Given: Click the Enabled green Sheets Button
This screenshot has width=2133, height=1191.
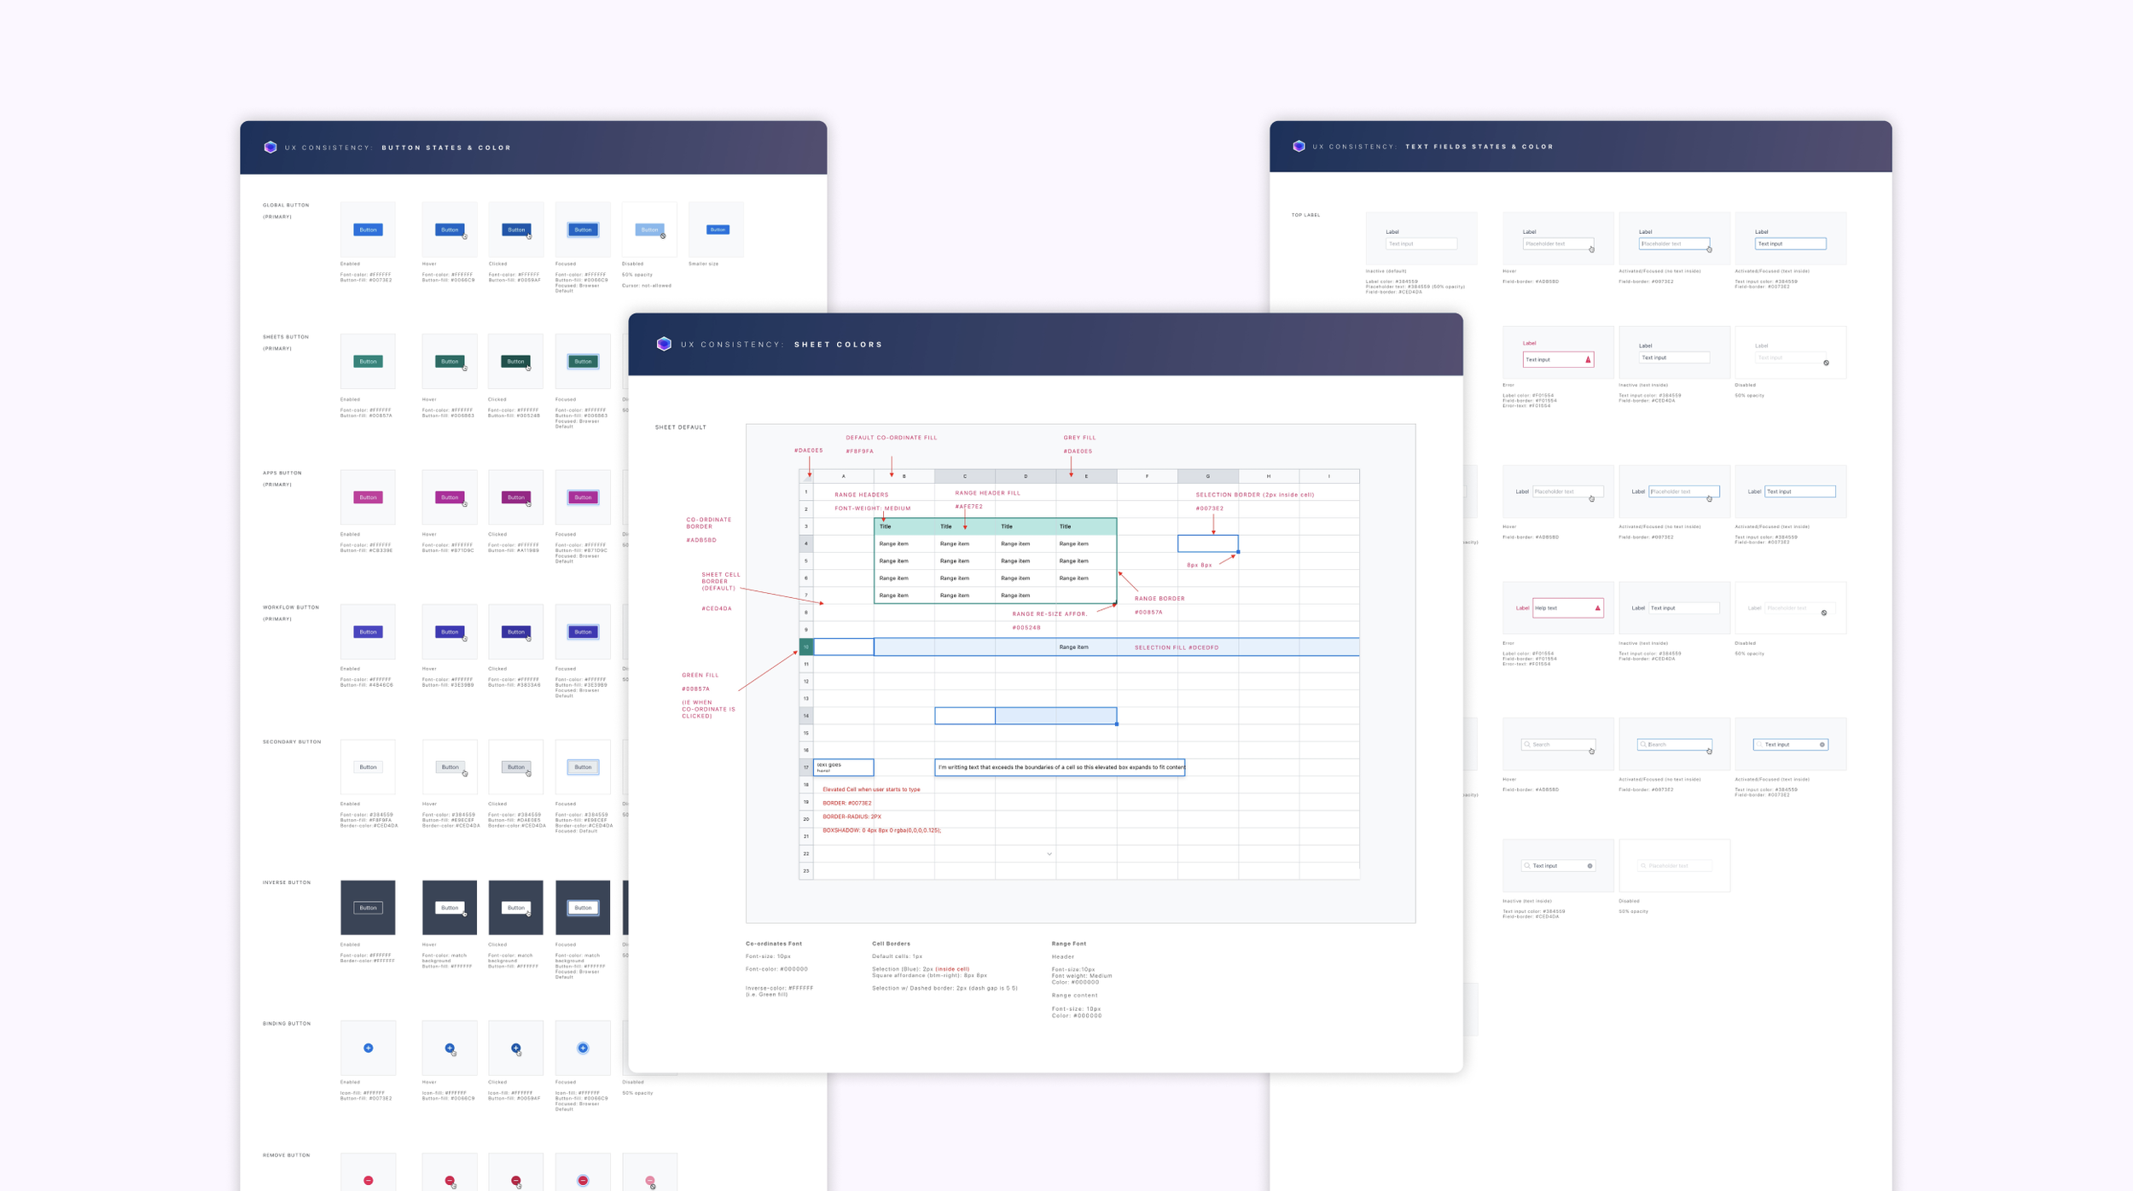Looking at the screenshot, I should 369,362.
